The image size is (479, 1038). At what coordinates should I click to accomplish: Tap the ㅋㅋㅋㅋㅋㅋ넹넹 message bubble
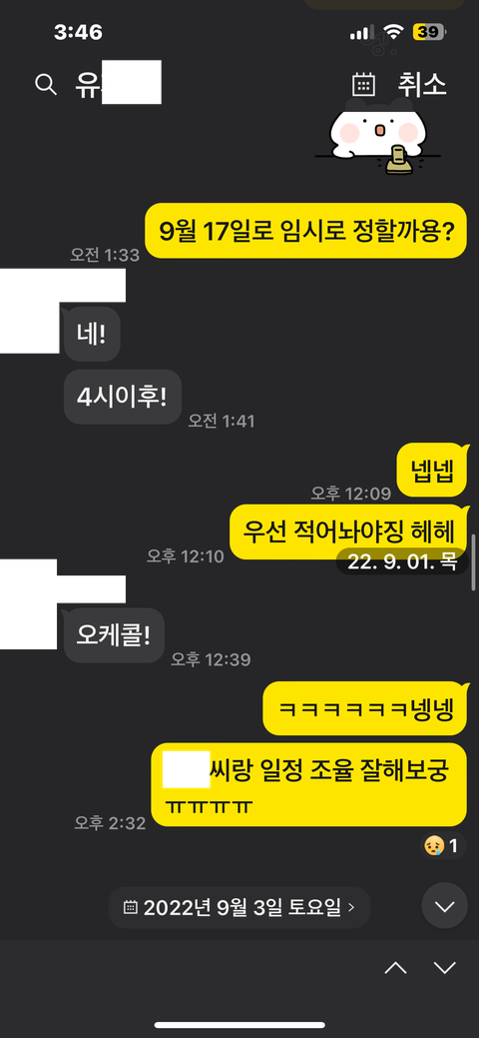pyautogui.click(x=365, y=708)
